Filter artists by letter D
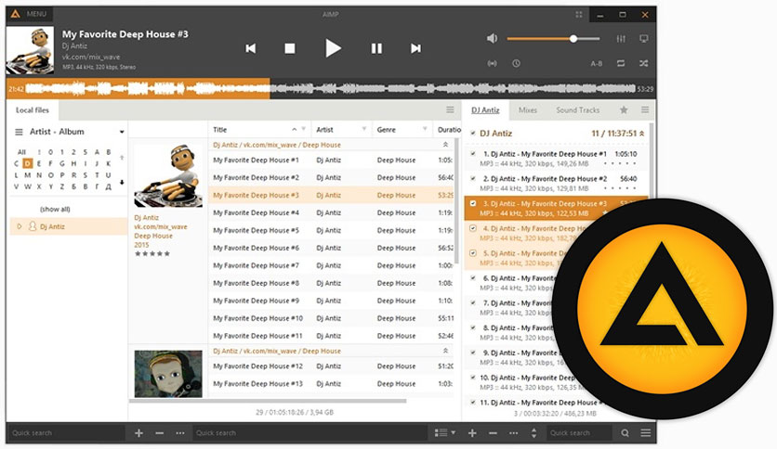The width and height of the screenshot is (777, 449). 27,163
